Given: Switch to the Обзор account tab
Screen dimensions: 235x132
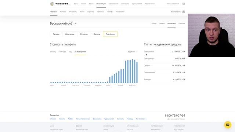Looking at the screenshot, I should click(154, 23).
